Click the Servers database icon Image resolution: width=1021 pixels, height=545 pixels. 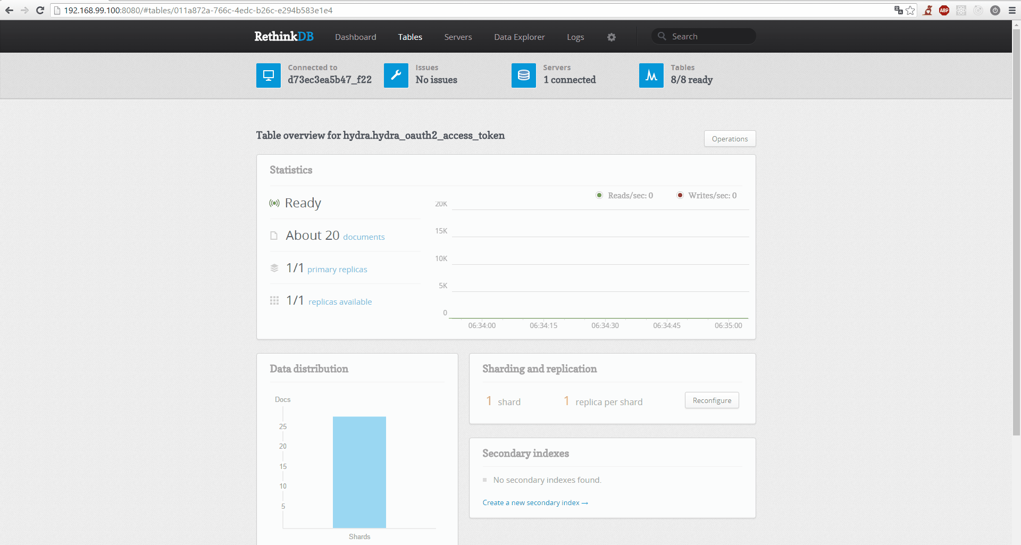[524, 76]
